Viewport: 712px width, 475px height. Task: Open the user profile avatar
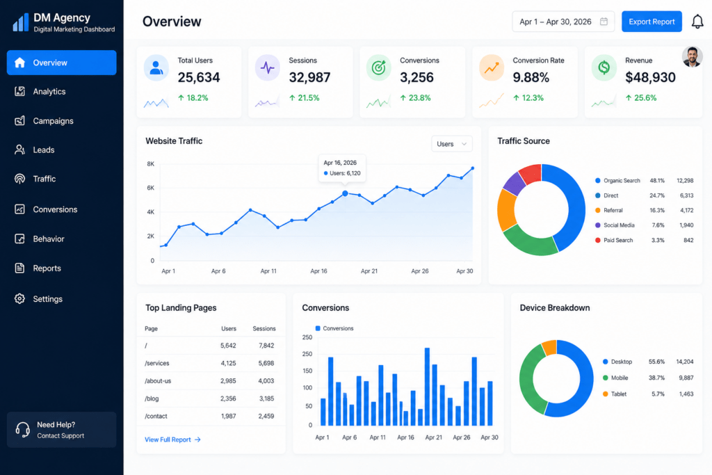pos(692,57)
